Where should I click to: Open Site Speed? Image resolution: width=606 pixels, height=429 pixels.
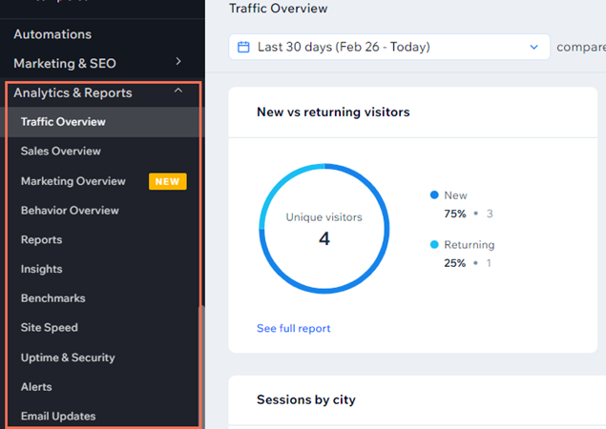(49, 327)
